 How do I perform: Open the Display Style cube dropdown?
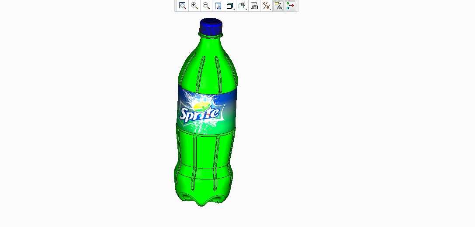click(230, 6)
